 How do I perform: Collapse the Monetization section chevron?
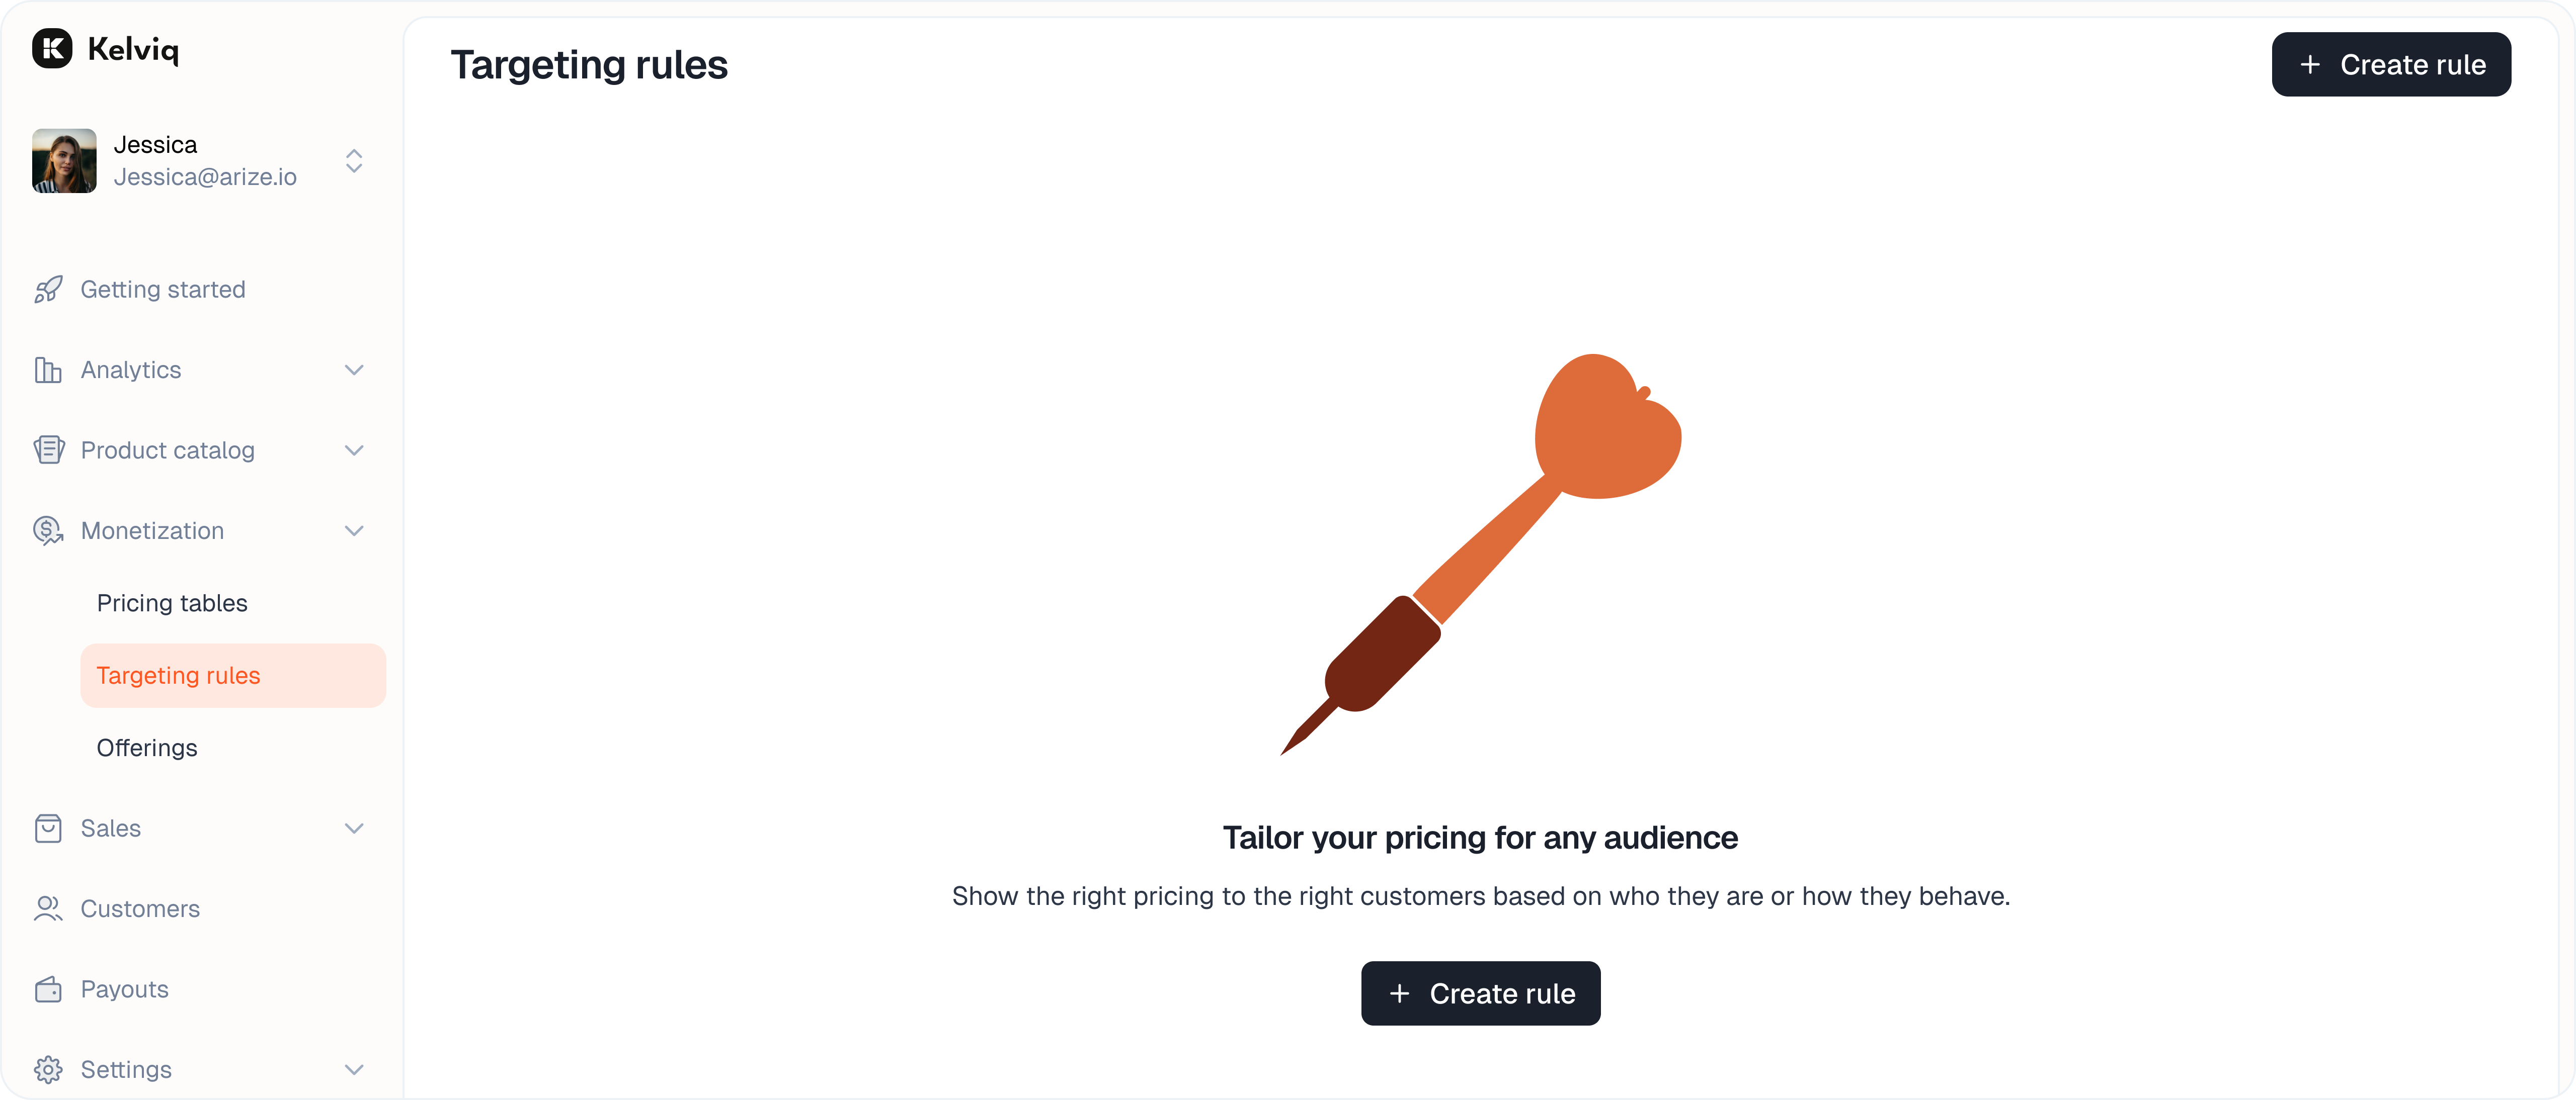pyautogui.click(x=354, y=530)
